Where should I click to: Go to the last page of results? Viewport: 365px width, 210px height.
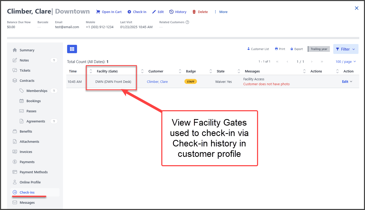click(322, 62)
